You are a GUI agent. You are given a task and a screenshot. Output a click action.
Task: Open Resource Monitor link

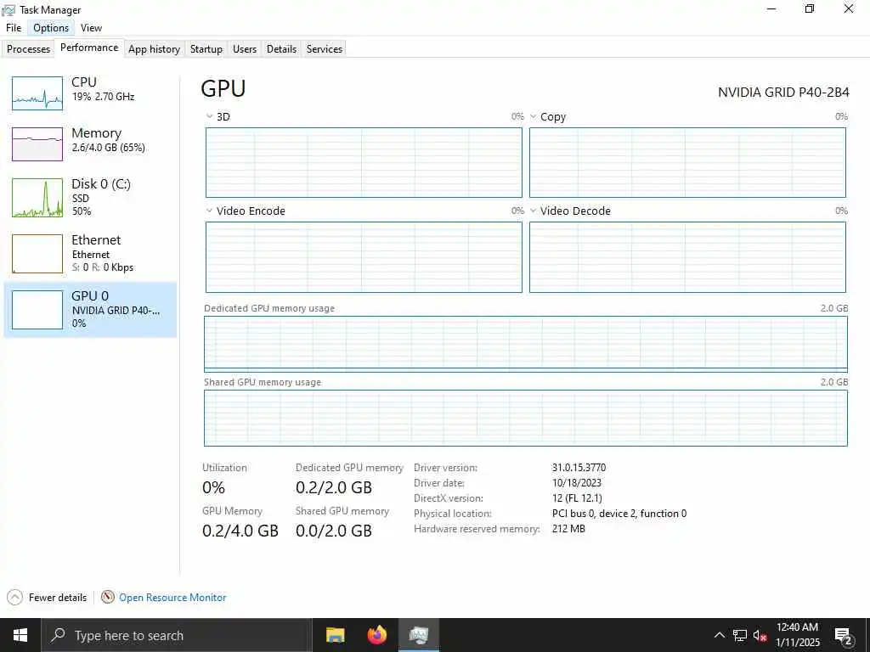(172, 597)
